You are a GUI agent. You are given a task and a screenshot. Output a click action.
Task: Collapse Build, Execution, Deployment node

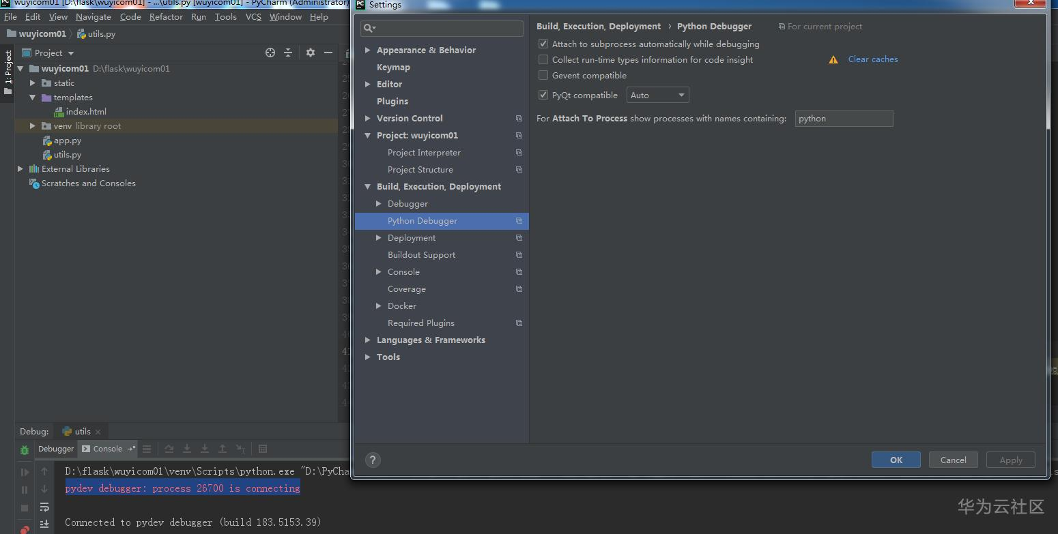click(368, 187)
